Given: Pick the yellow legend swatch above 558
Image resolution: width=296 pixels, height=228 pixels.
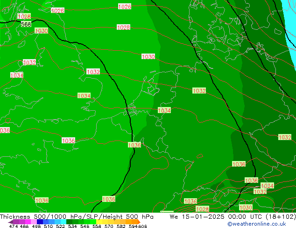Looking at the screenshot, I should [x=99, y=222].
